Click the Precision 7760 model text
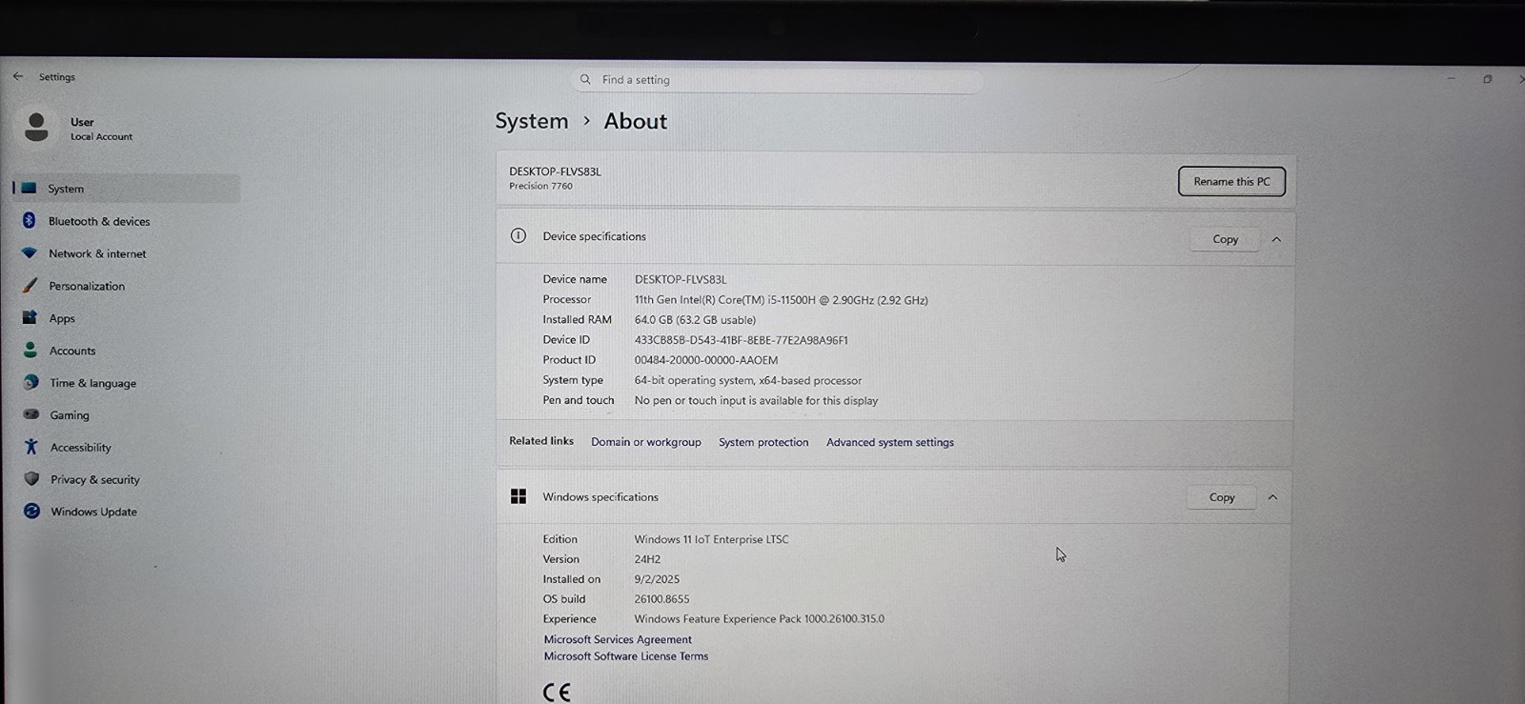This screenshot has width=1525, height=704. (540, 186)
